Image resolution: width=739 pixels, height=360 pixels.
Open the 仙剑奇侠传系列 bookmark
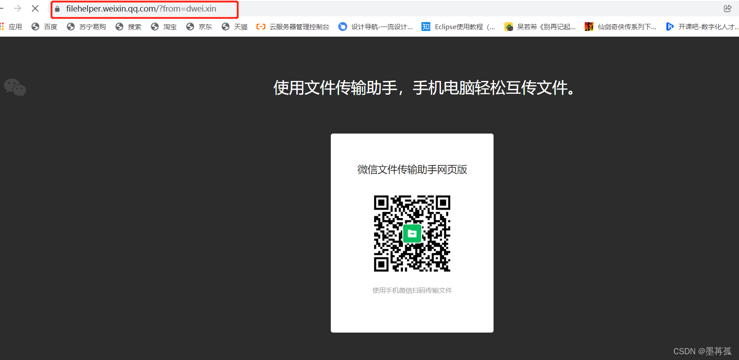coord(621,27)
